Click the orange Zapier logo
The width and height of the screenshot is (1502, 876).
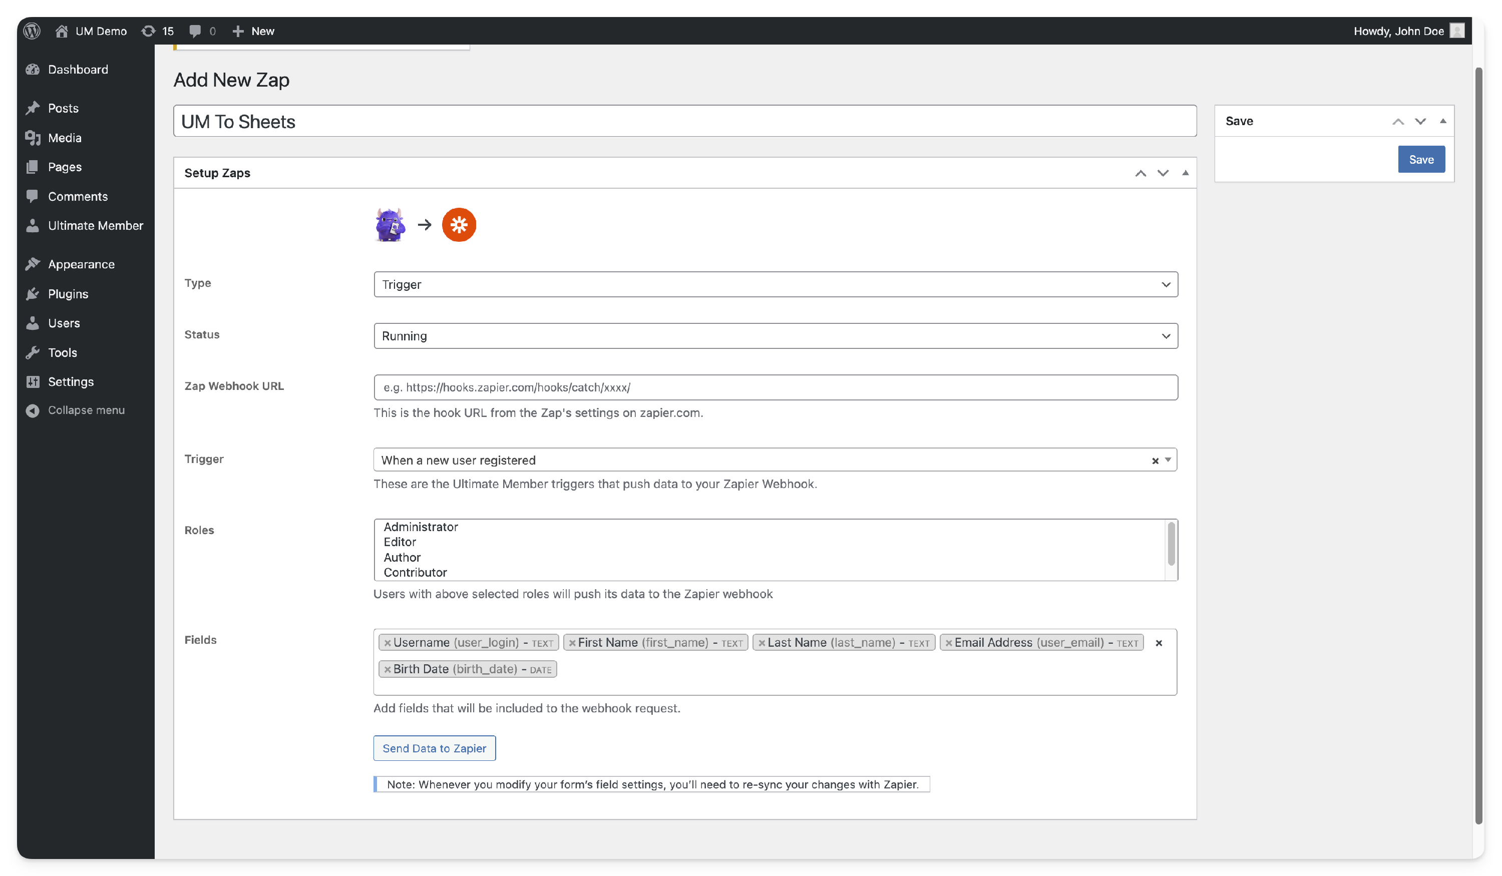tap(458, 225)
